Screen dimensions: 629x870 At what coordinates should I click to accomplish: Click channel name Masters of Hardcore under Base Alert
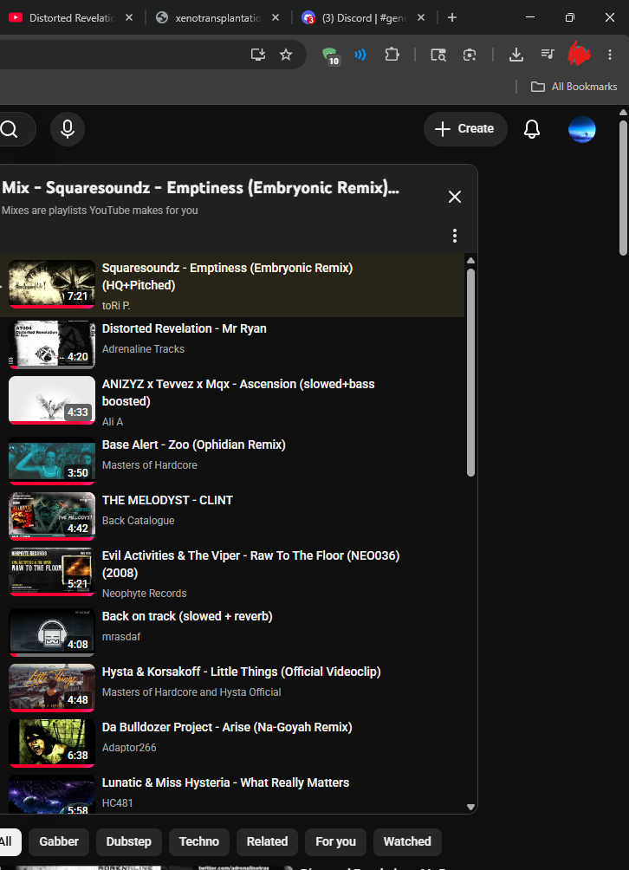(x=150, y=465)
